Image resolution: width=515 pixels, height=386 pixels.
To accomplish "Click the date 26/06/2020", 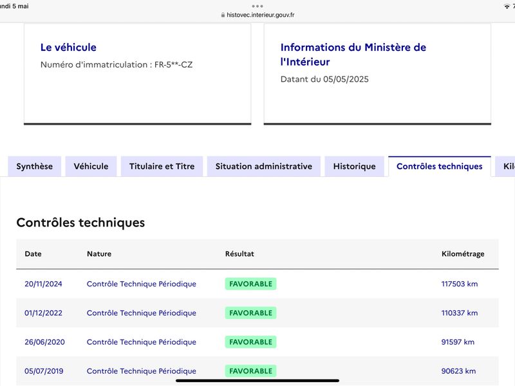I will 44,342.
